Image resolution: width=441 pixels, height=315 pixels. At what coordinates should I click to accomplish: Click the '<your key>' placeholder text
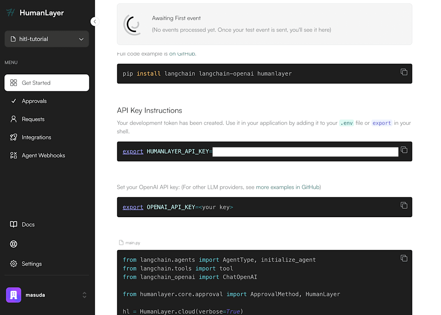click(216, 207)
